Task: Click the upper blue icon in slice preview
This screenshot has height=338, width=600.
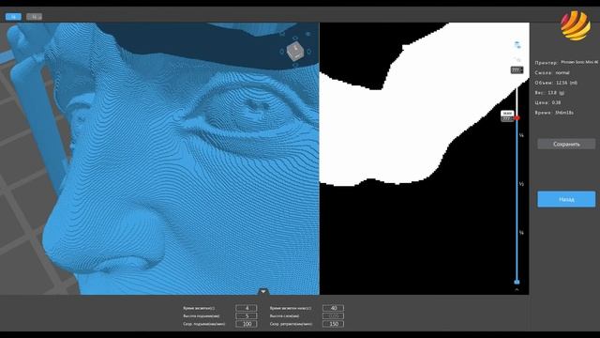Action: tap(517, 45)
